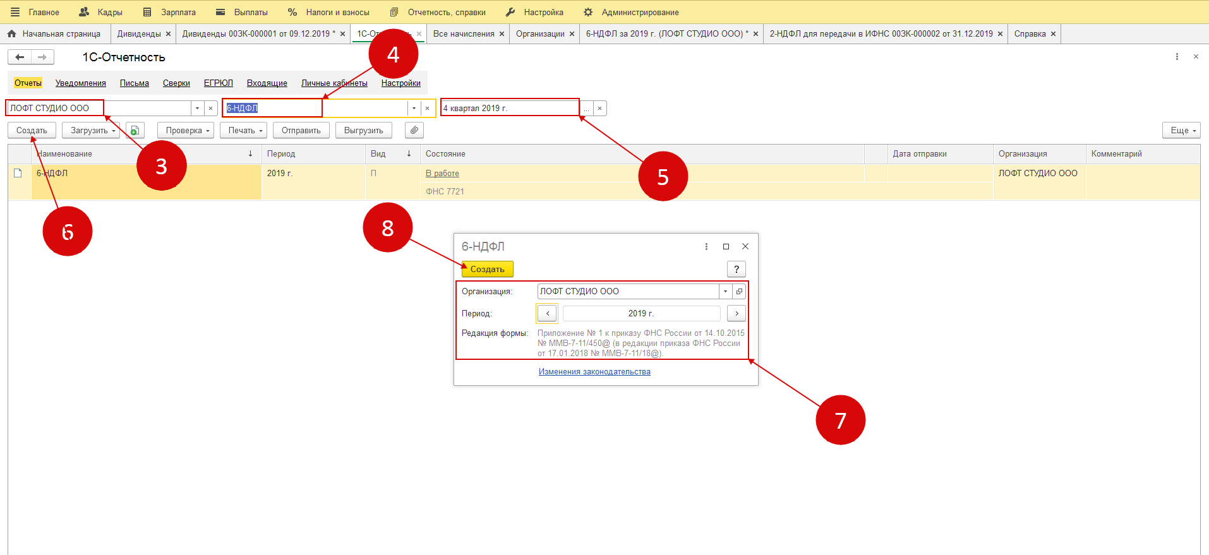Open the hamburger main menu icon
This screenshot has width=1209, height=555.
[15, 12]
